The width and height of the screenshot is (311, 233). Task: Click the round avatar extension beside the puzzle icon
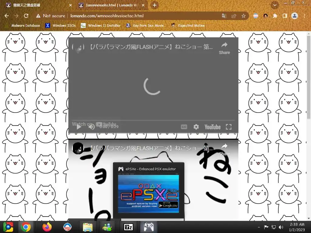265,16
